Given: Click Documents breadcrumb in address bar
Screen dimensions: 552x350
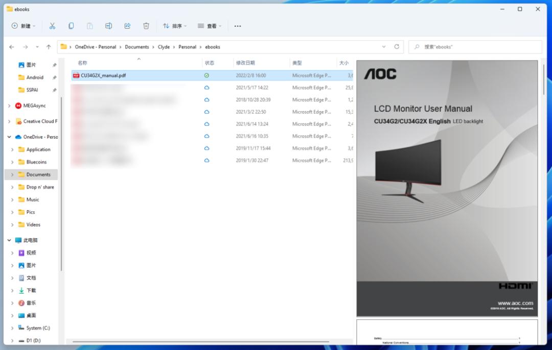Looking at the screenshot, I should click(x=137, y=47).
